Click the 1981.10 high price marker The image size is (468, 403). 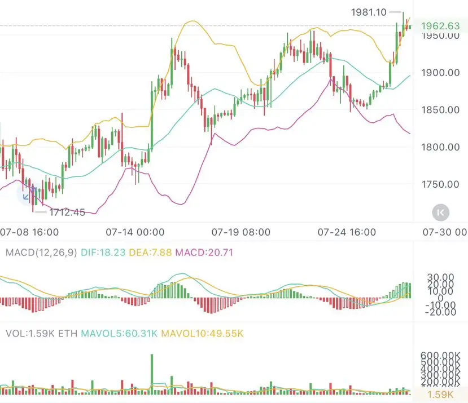pos(369,12)
